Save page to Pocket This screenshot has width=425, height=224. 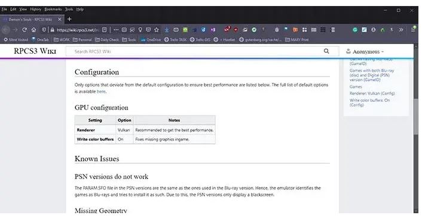148,30
